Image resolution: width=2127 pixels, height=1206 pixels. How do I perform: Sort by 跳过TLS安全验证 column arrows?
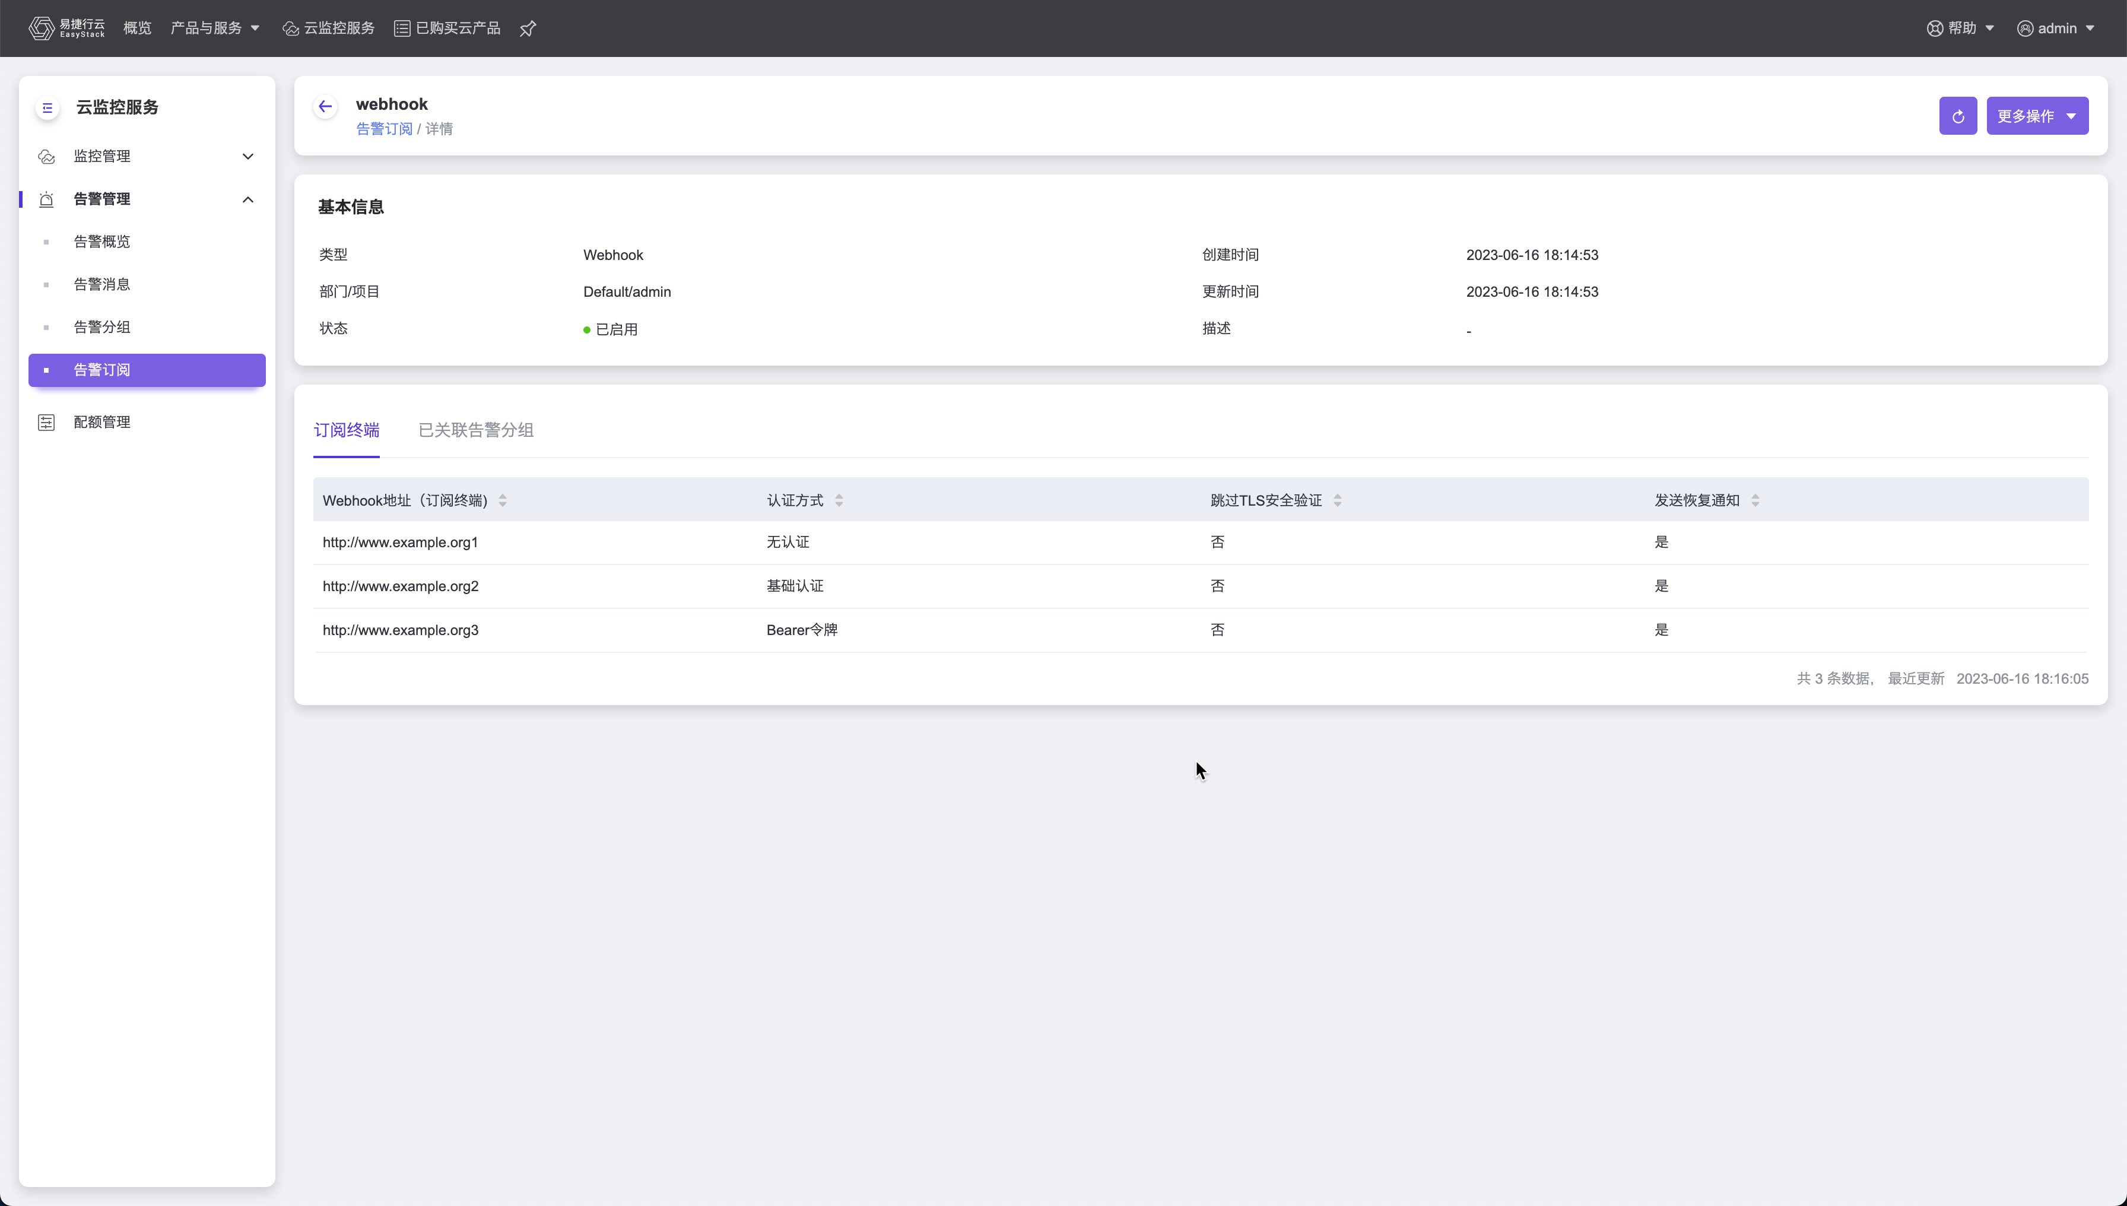click(x=1338, y=500)
